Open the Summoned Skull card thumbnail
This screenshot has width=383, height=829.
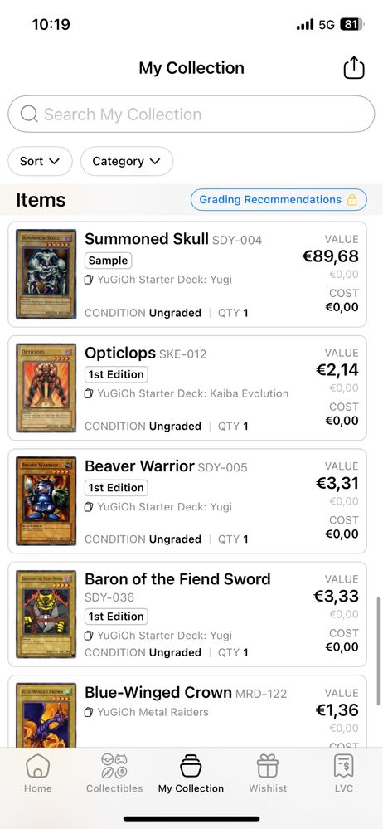coord(46,274)
